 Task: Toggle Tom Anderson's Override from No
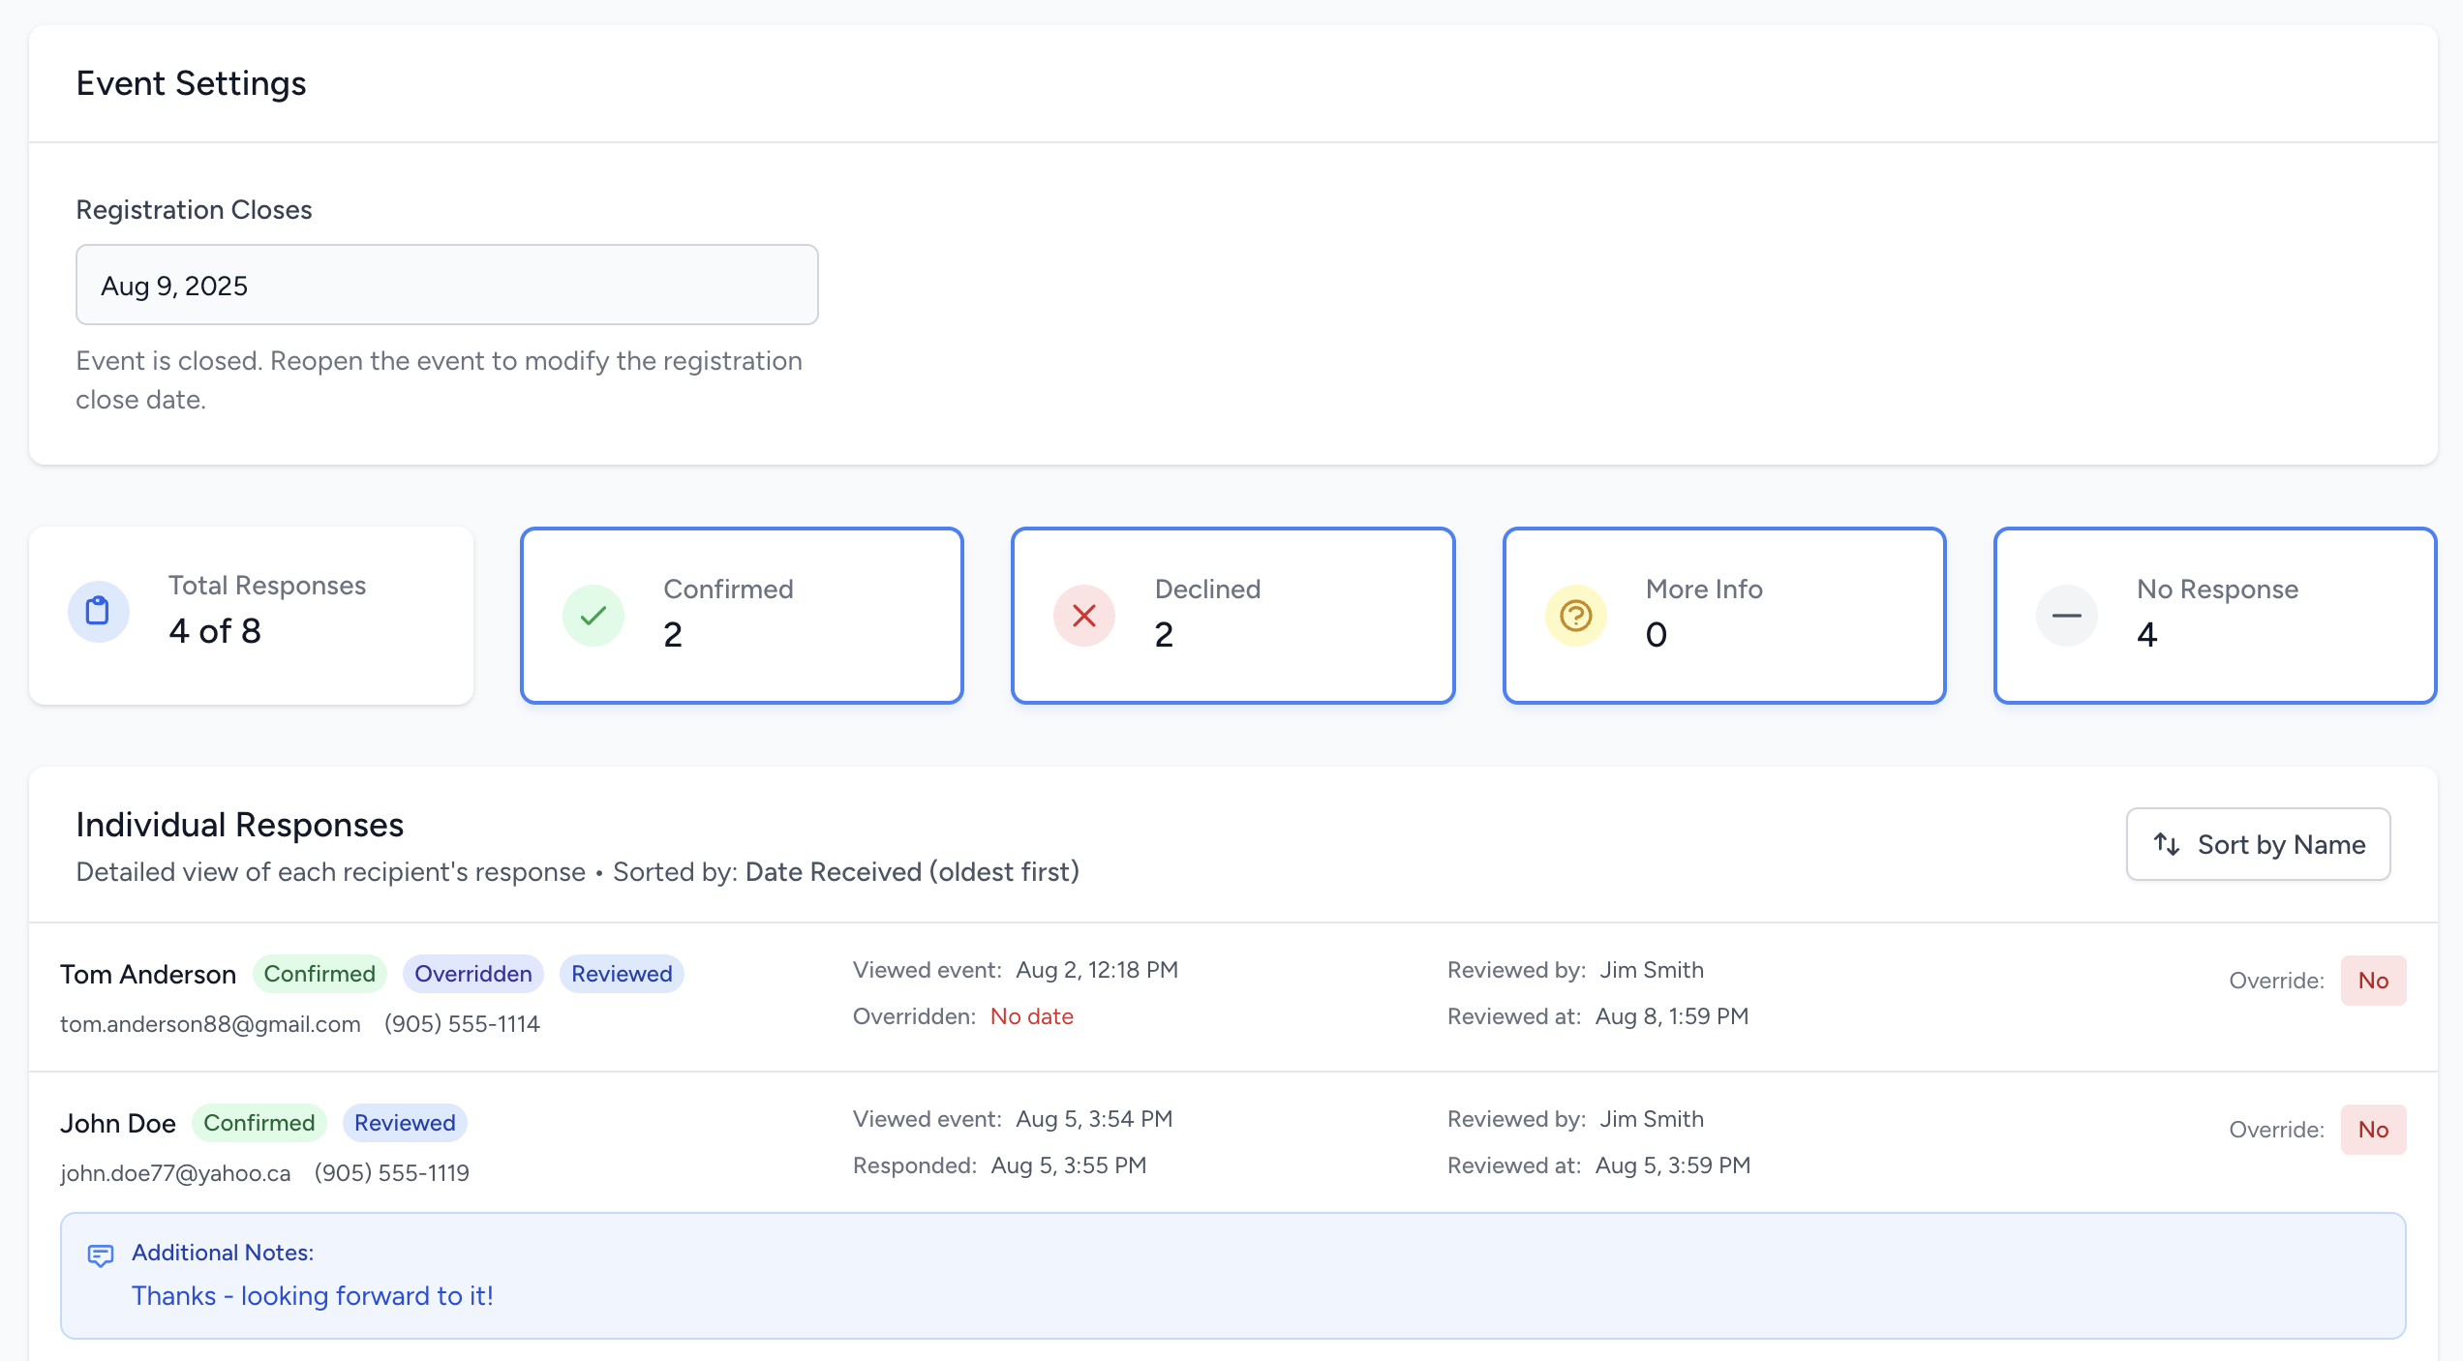tap(2373, 980)
